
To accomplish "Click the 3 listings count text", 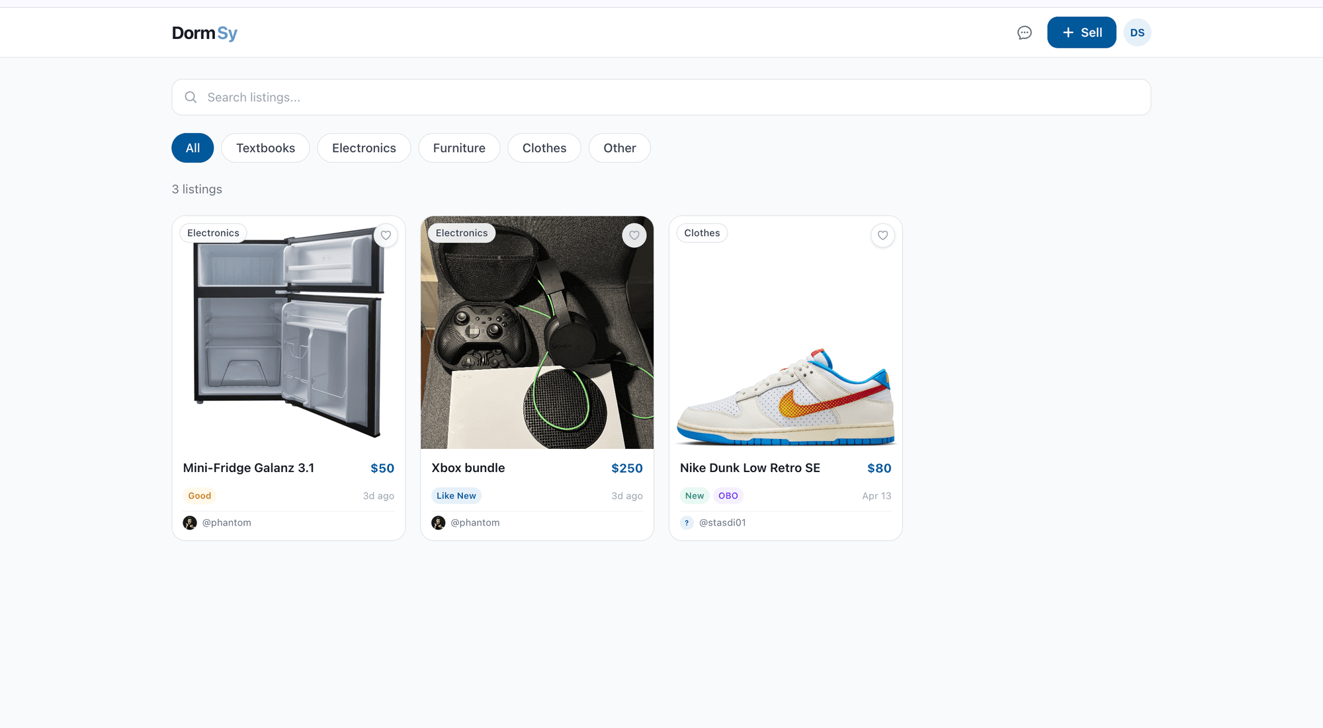I will point(197,189).
